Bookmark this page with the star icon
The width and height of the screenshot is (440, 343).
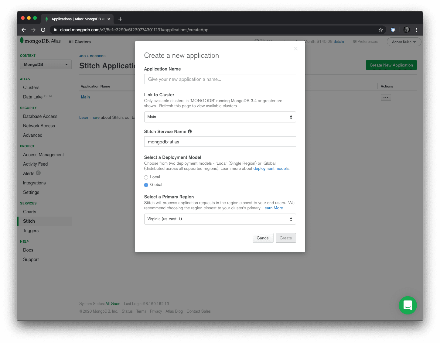coord(380,30)
